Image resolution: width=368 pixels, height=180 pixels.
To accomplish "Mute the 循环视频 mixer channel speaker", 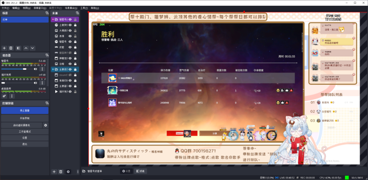I will point(35,83).
